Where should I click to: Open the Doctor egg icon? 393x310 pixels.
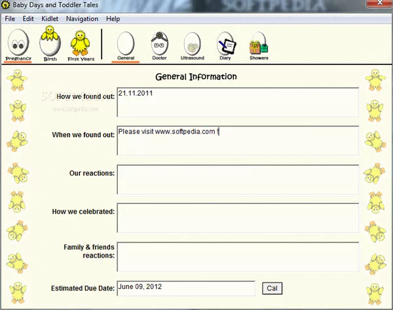point(159,44)
